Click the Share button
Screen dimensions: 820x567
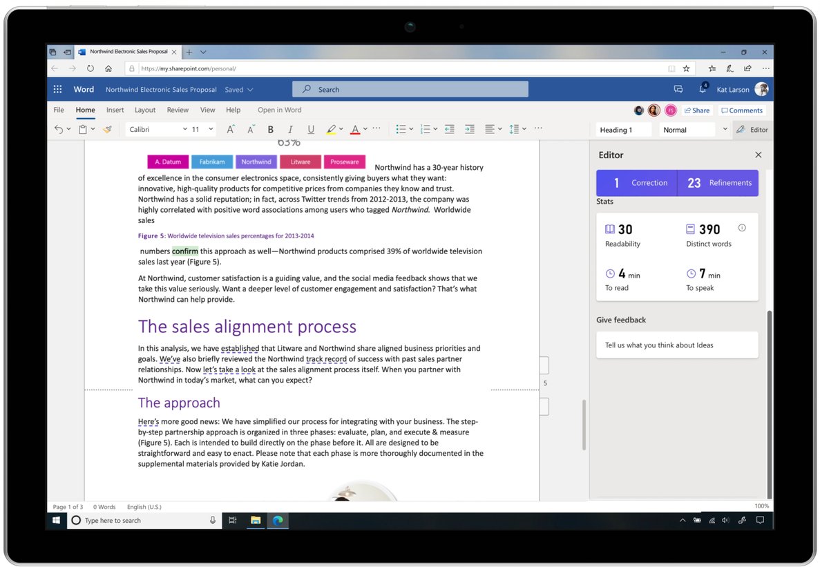(696, 110)
